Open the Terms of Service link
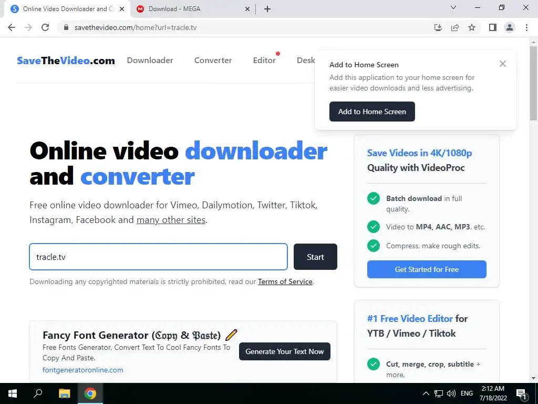 pyautogui.click(x=285, y=282)
